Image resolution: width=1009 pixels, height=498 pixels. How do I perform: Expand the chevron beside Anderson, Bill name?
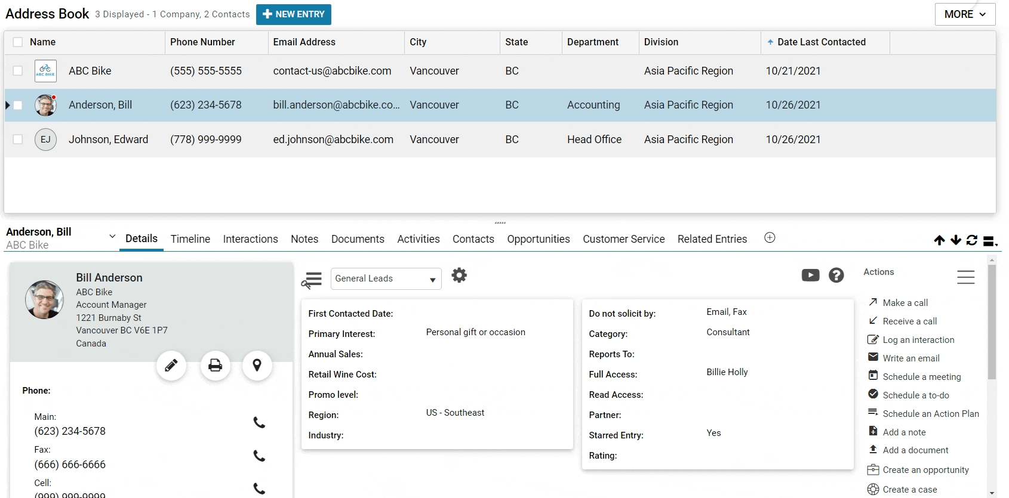click(x=112, y=236)
